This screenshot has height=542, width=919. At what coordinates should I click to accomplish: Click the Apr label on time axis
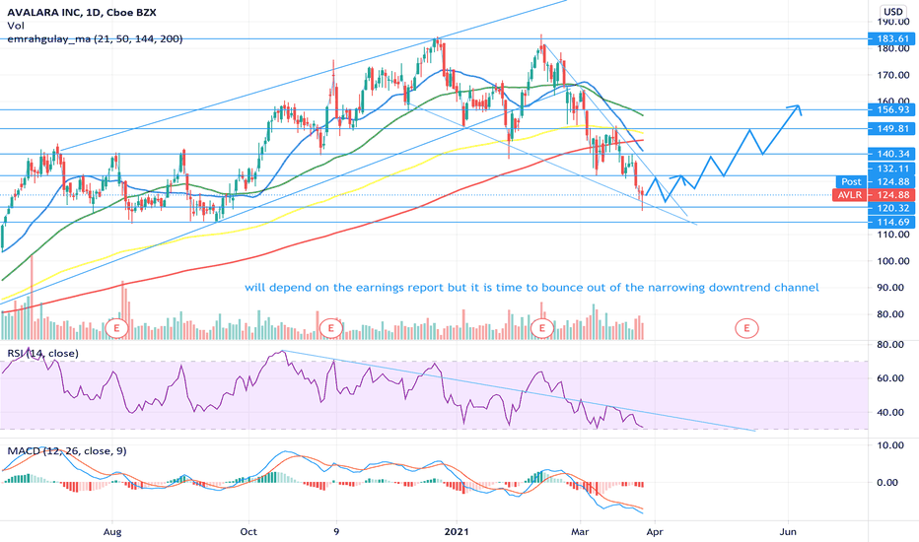654,532
